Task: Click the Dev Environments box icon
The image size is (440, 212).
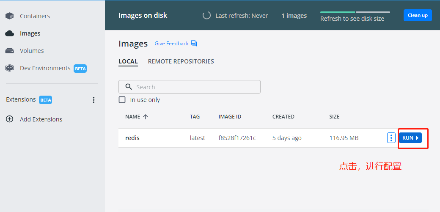Action: click(10, 68)
